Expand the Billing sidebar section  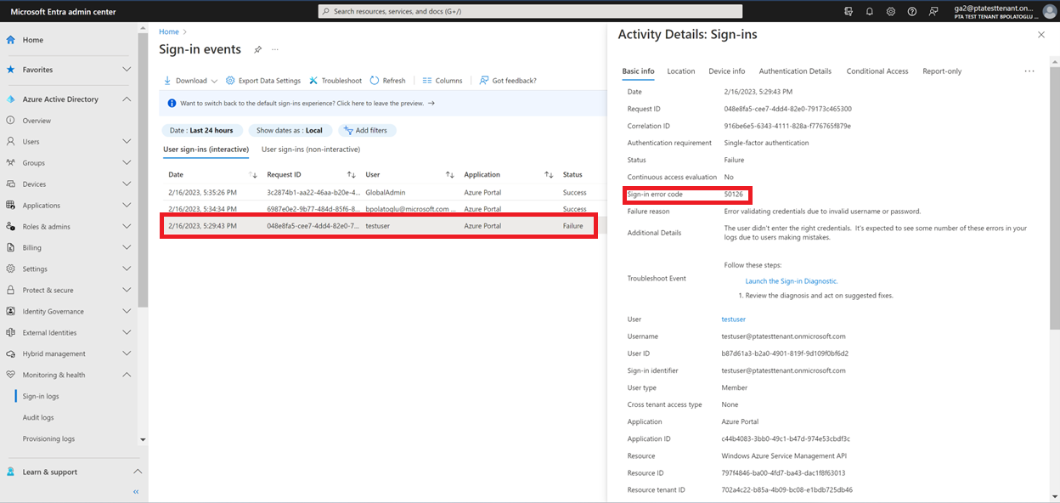click(x=127, y=248)
